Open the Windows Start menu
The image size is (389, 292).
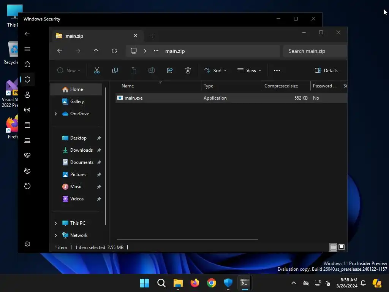[144, 283]
